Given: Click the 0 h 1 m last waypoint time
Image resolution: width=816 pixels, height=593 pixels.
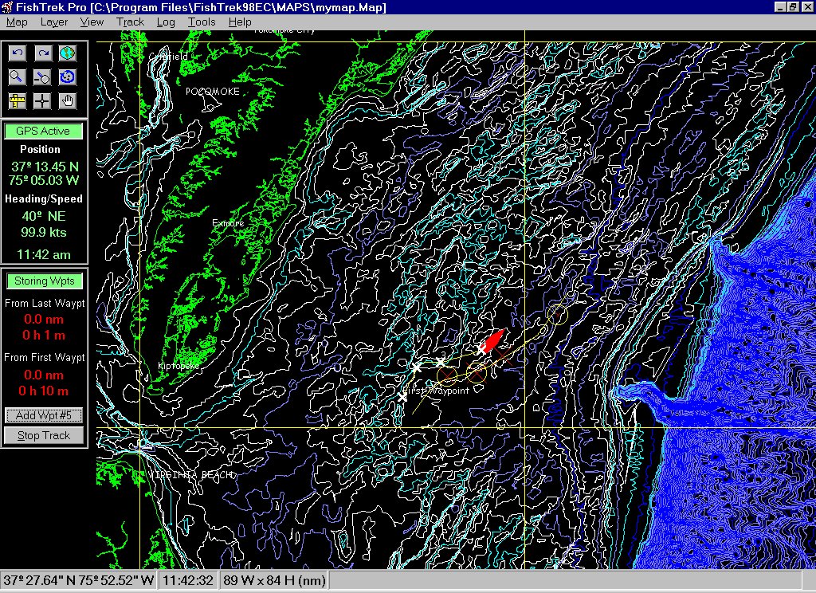Looking at the screenshot, I should click(x=44, y=336).
